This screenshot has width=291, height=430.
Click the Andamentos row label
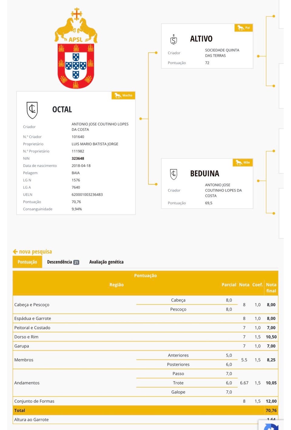point(27,383)
